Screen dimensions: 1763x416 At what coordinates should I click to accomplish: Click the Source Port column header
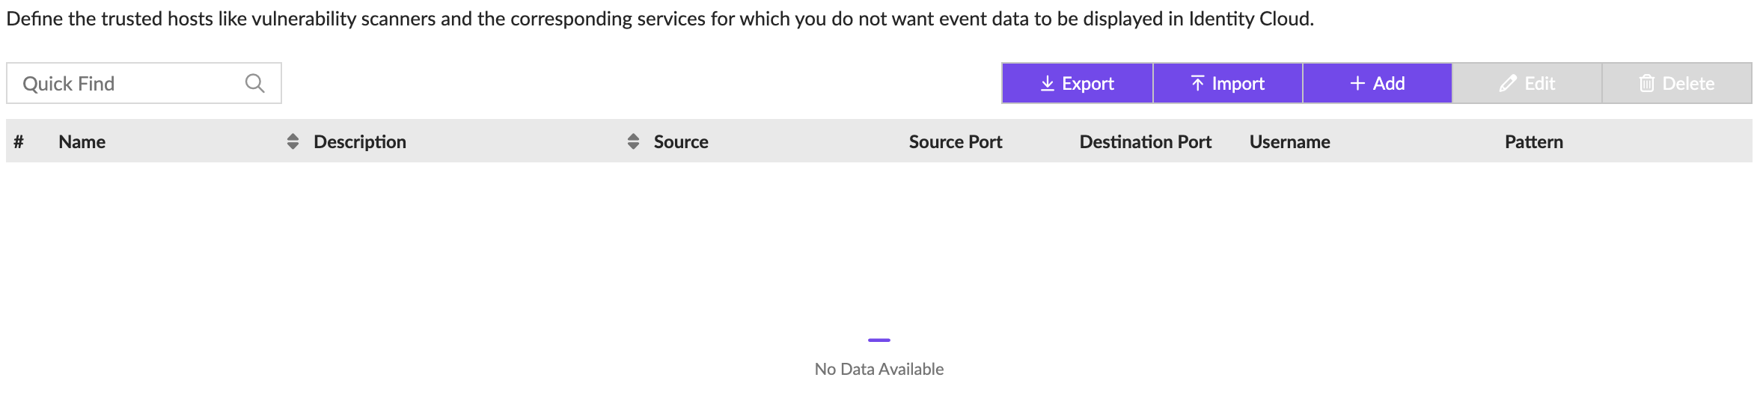pos(956,141)
